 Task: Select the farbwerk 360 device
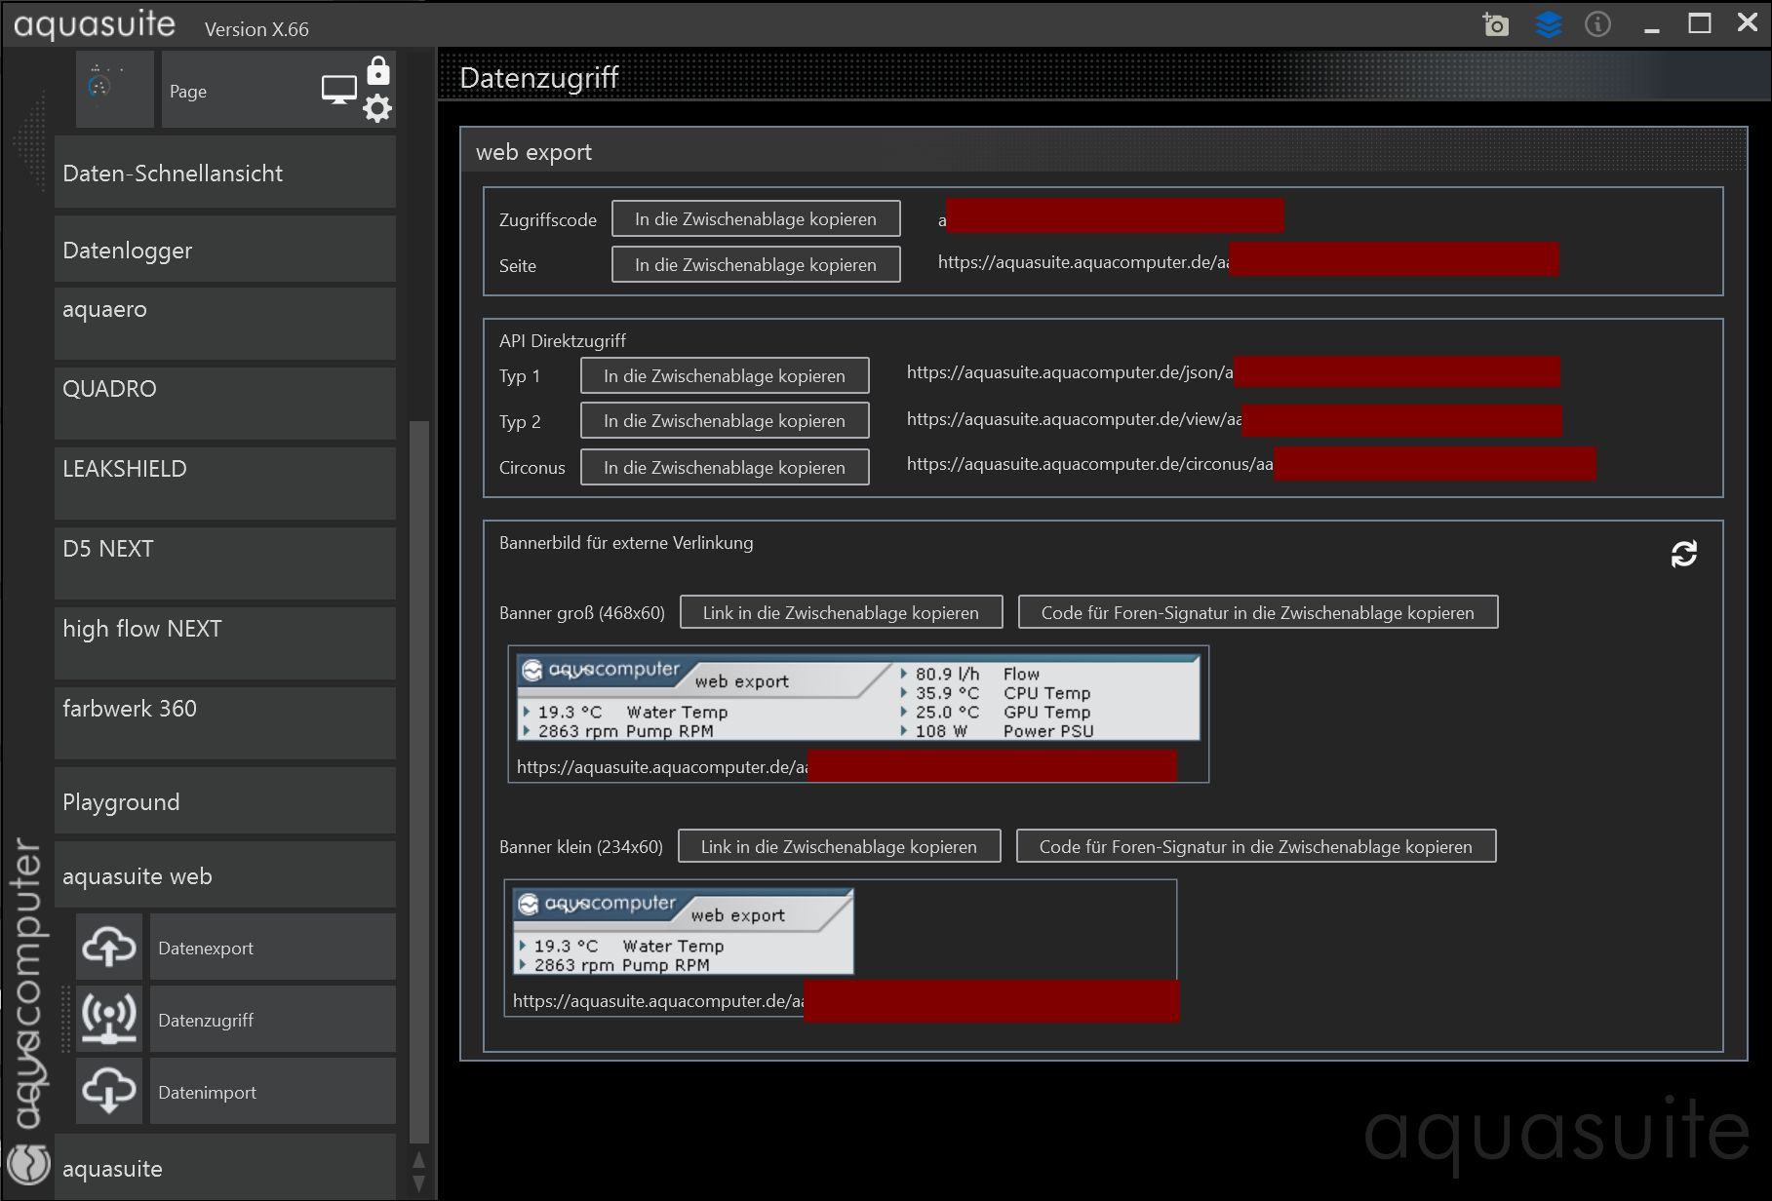tap(225, 723)
